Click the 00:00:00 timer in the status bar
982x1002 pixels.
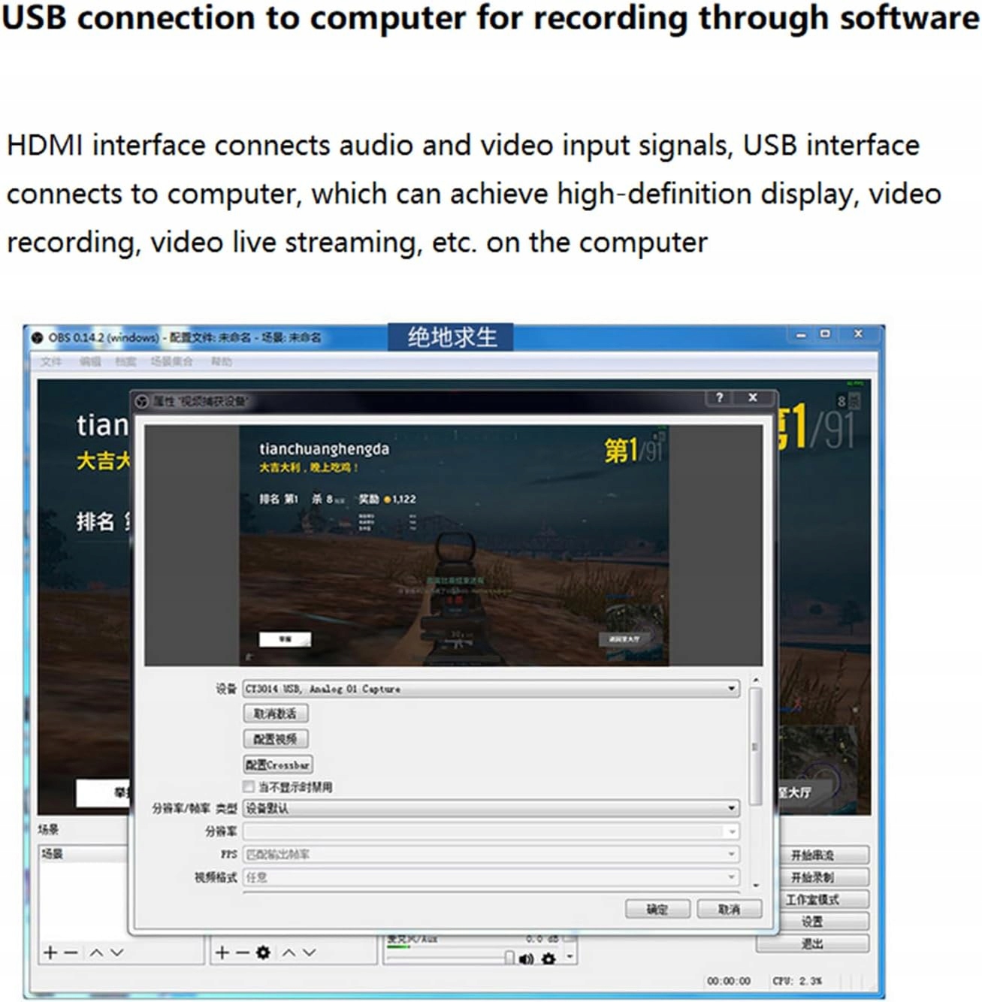pos(728,981)
